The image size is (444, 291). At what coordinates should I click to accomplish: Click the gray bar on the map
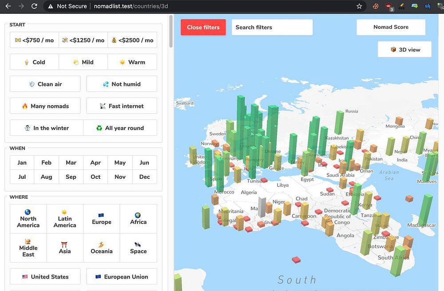pos(262,207)
